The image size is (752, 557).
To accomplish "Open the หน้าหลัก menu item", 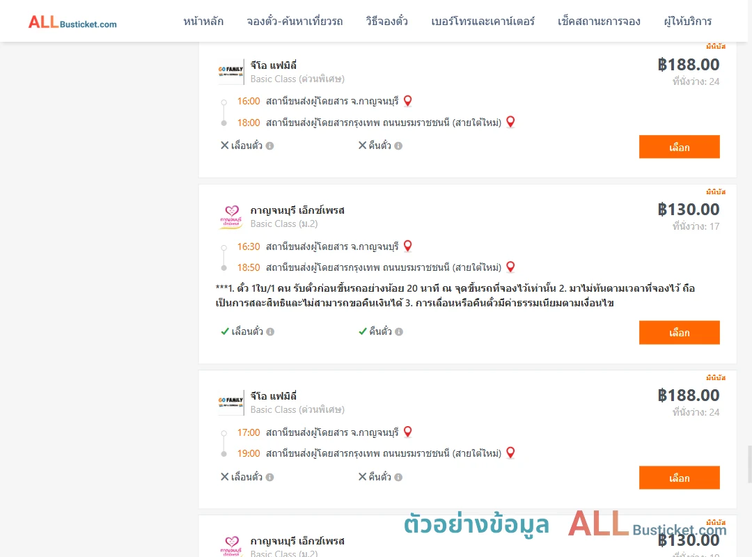I will pos(203,22).
